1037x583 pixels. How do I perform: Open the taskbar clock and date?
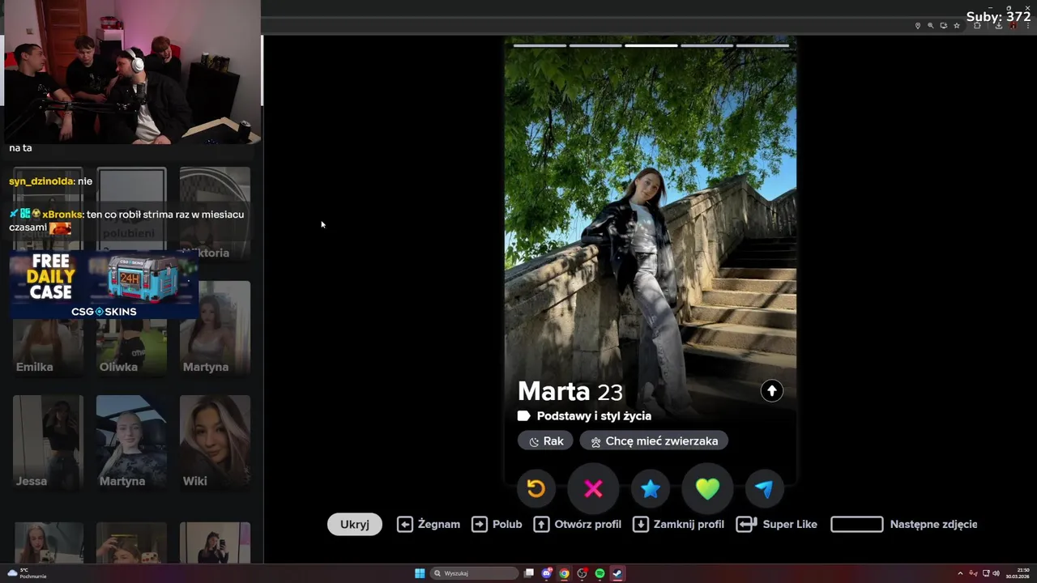click(1019, 573)
